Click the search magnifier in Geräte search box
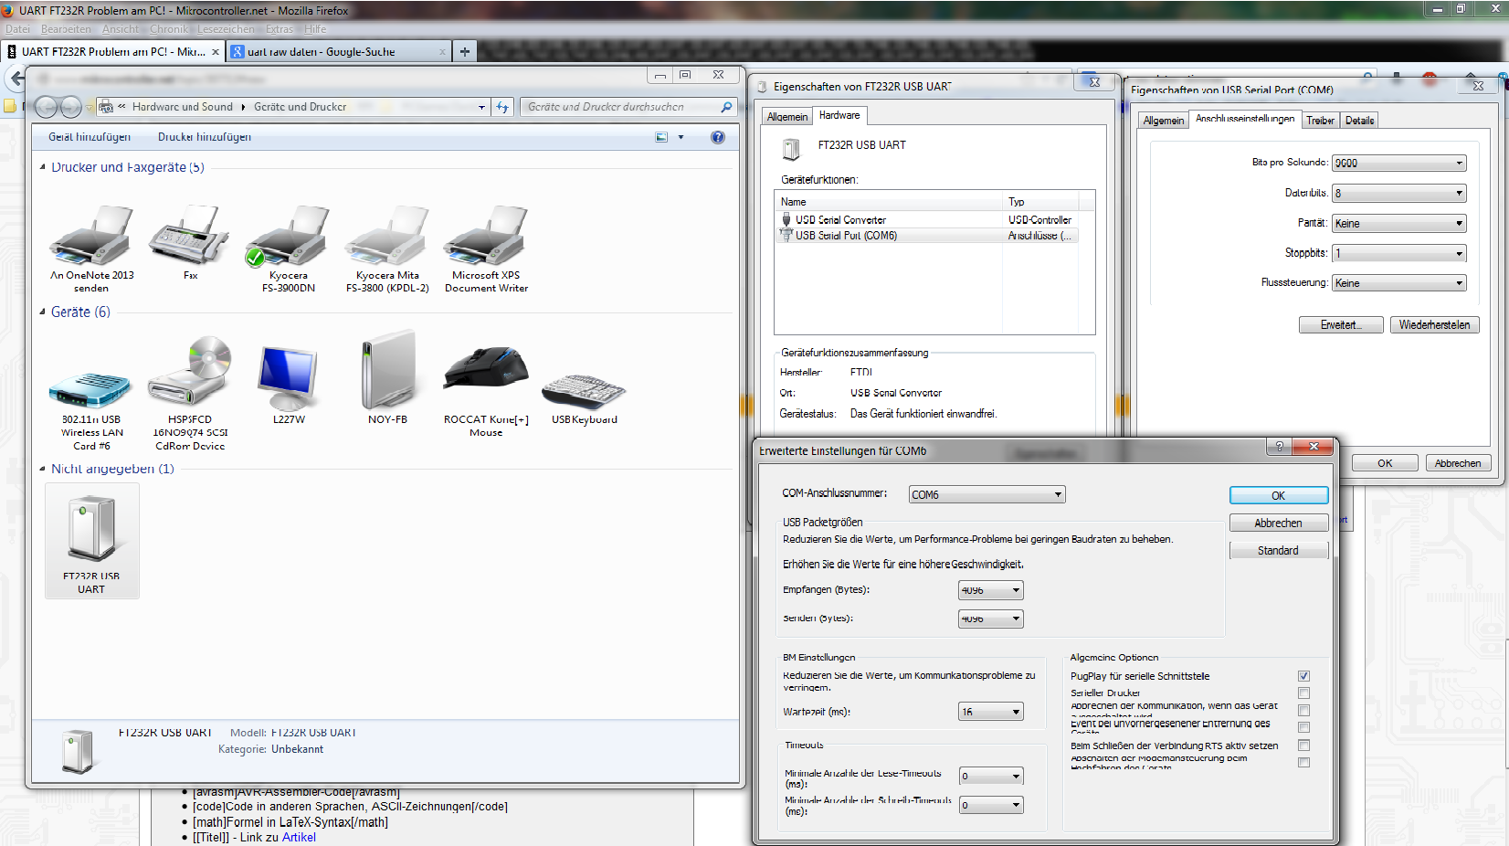Screen dimensions: 1509x846 [x=726, y=107]
